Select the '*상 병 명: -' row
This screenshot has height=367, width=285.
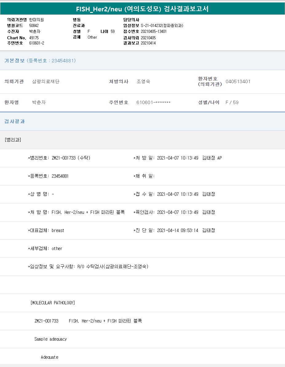click(41, 194)
